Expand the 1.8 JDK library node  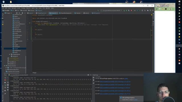coord(6,68)
